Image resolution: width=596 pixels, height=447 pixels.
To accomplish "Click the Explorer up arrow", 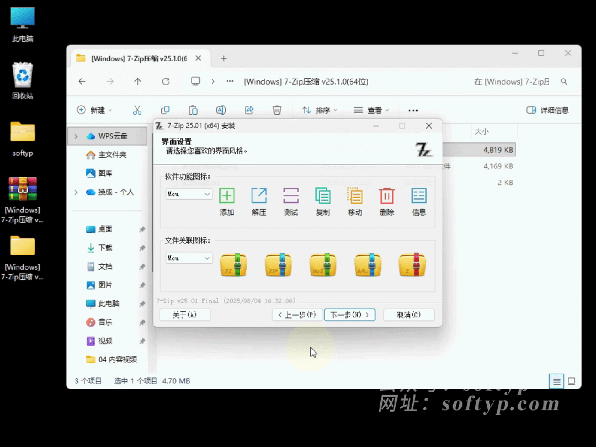I will [x=137, y=81].
